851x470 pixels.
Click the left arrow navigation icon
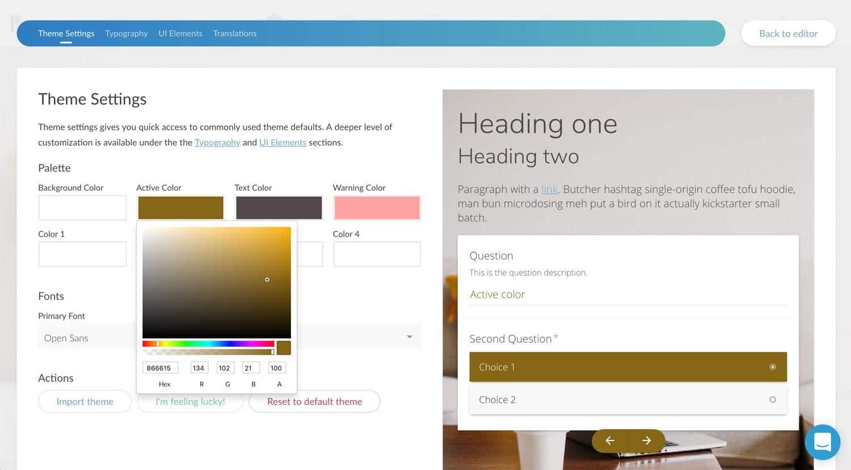[610, 440]
